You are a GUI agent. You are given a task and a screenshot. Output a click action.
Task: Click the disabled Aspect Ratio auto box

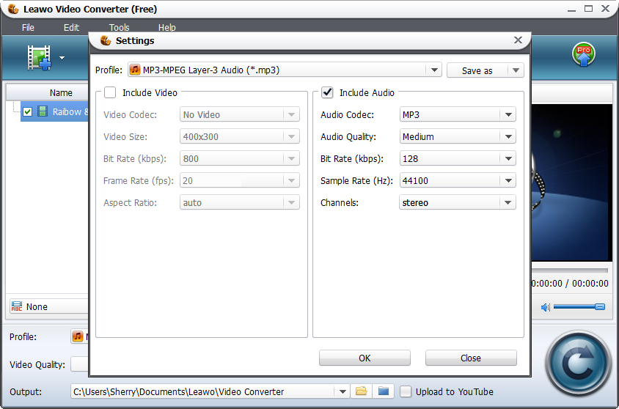click(x=240, y=203)
